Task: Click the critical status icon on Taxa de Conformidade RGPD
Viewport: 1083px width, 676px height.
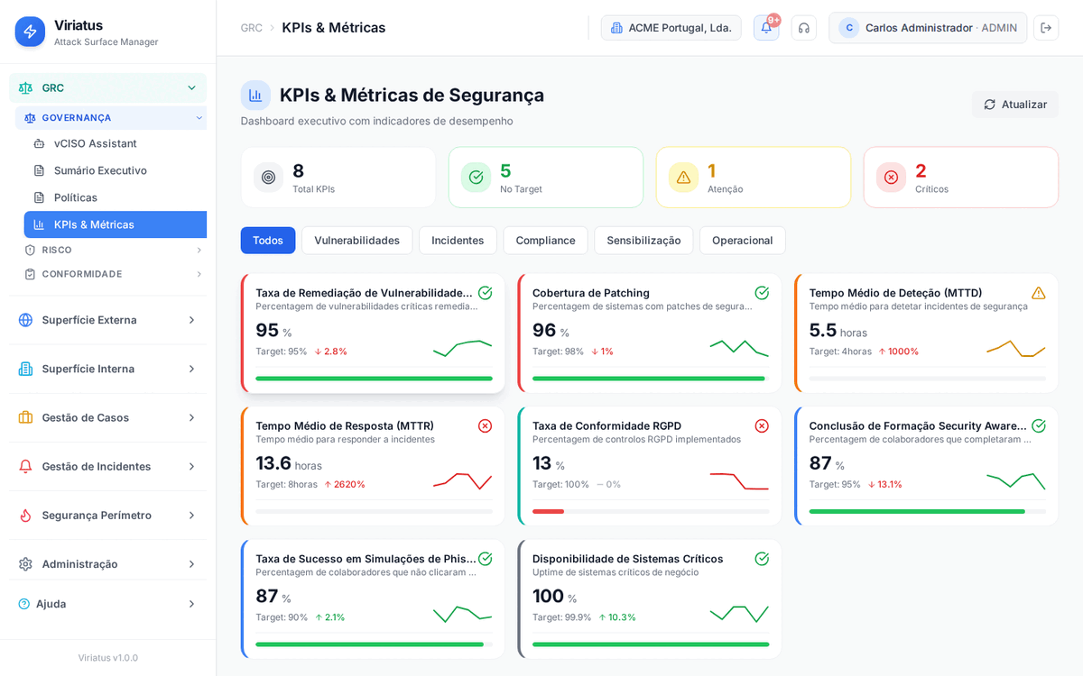Action: [761, 425]
